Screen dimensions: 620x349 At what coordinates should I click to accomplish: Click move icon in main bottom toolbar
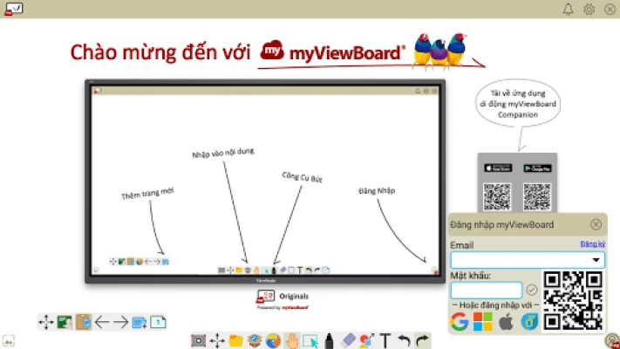(x=217, y=340)
